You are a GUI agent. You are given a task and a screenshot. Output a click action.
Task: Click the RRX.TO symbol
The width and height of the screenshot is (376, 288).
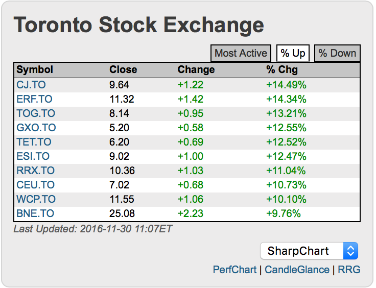point(35,171)
